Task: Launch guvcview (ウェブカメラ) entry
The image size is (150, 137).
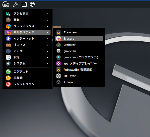Action: 81,57
